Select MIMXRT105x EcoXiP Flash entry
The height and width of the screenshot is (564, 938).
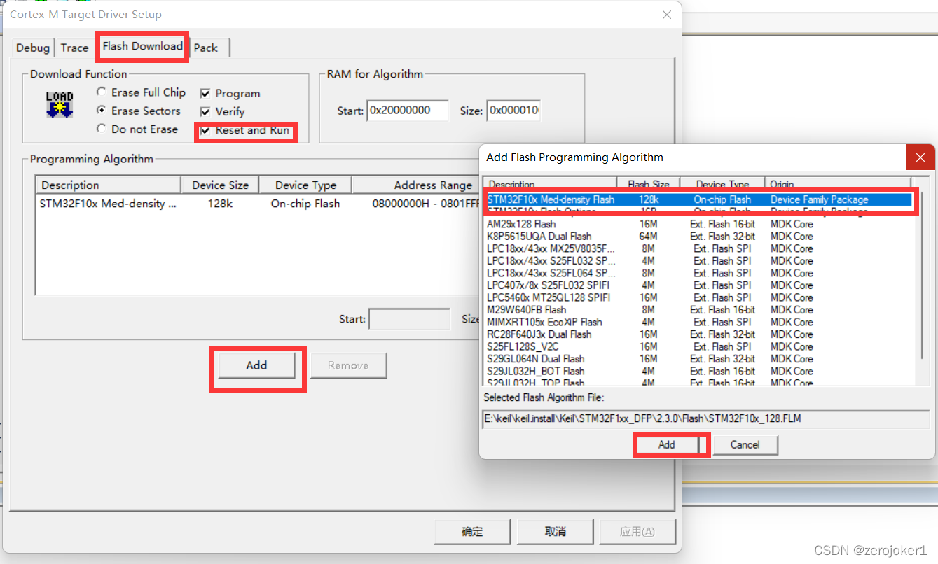coord(698,322)
